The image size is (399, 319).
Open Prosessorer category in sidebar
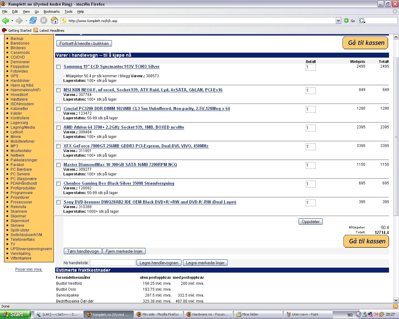click(x=22, y=202)
